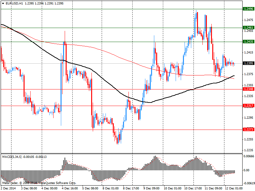Click the 4 Dec 16:00 time label
The width and height of the screenshot is (255, 191).
coord(69,188)
